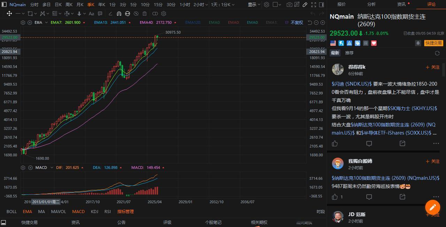Undo the last drawing action
Screen dimensions: 446x227
coord(313,14)
